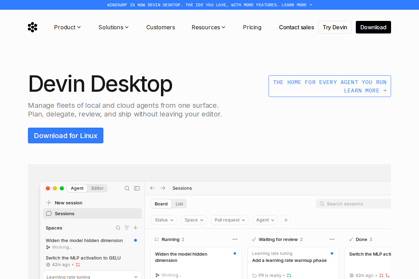Open the Space filter dropdown
This screenshot has height=279, width=419.
(194, 220)
